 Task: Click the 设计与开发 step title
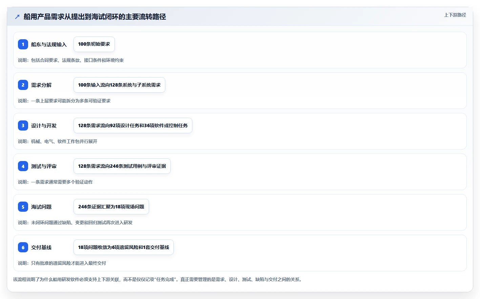(44, 125)
